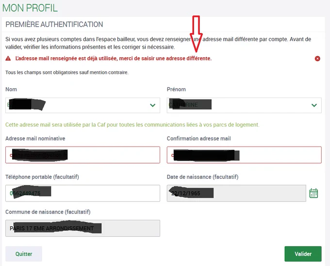Click the MON PROFIL page title
The height and width of the screenshot is (266, 330).
[30, 8]
